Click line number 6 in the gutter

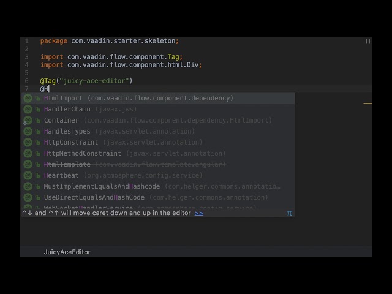tap(26, 81)
